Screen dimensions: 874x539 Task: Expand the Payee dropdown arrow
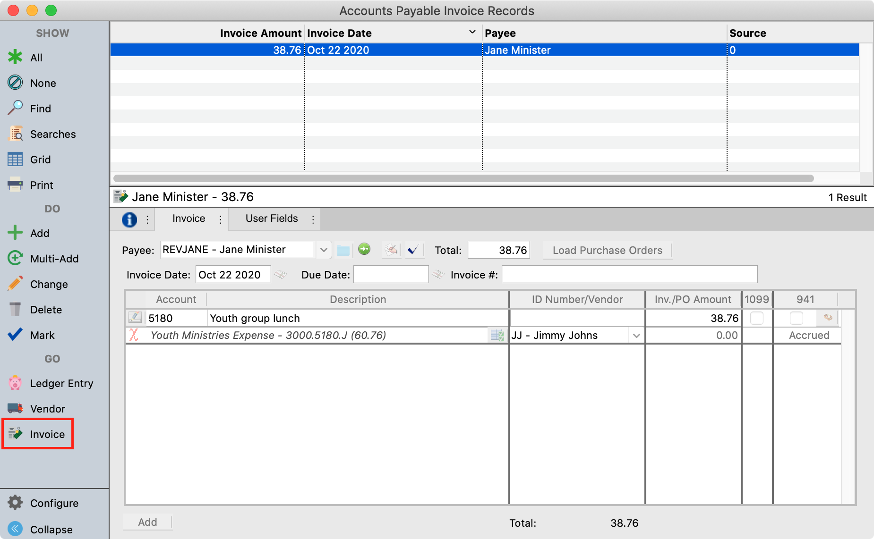324,250
